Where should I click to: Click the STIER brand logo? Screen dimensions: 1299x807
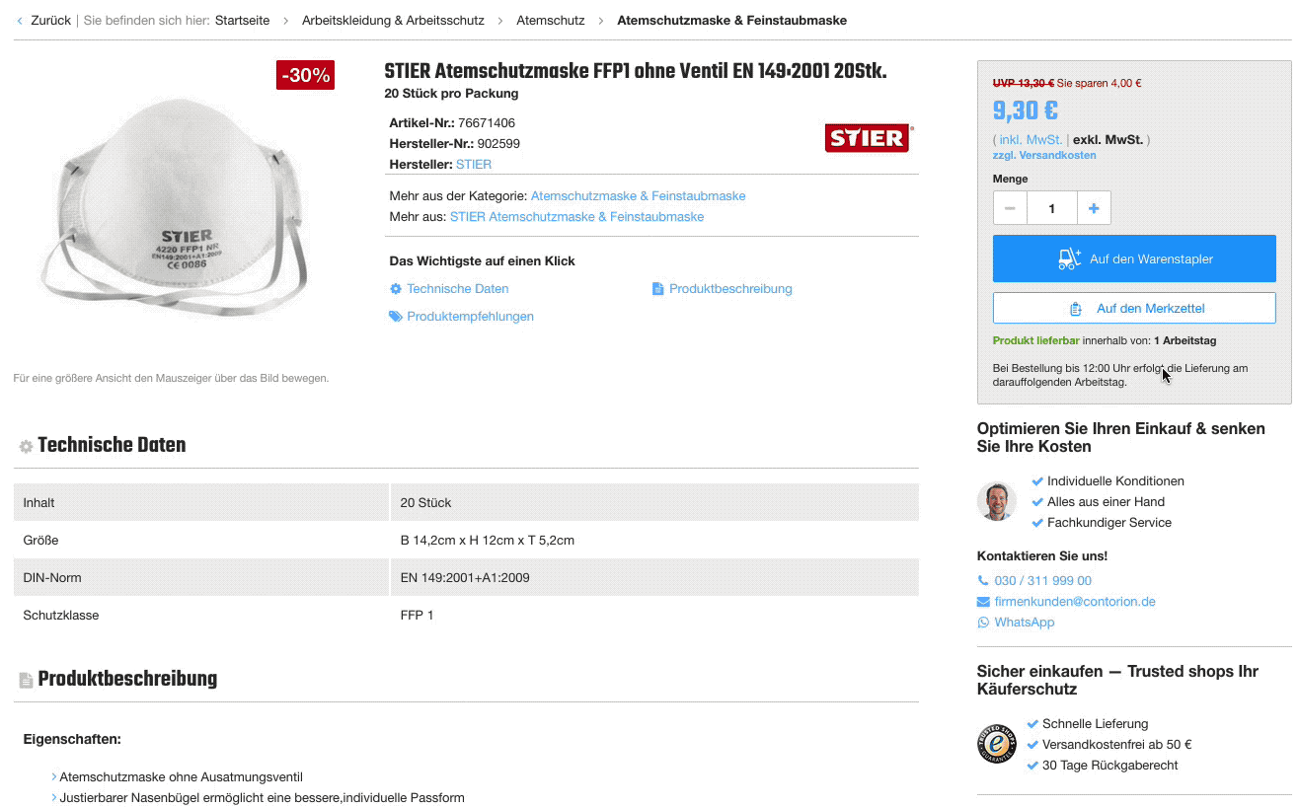pos(869,138)
